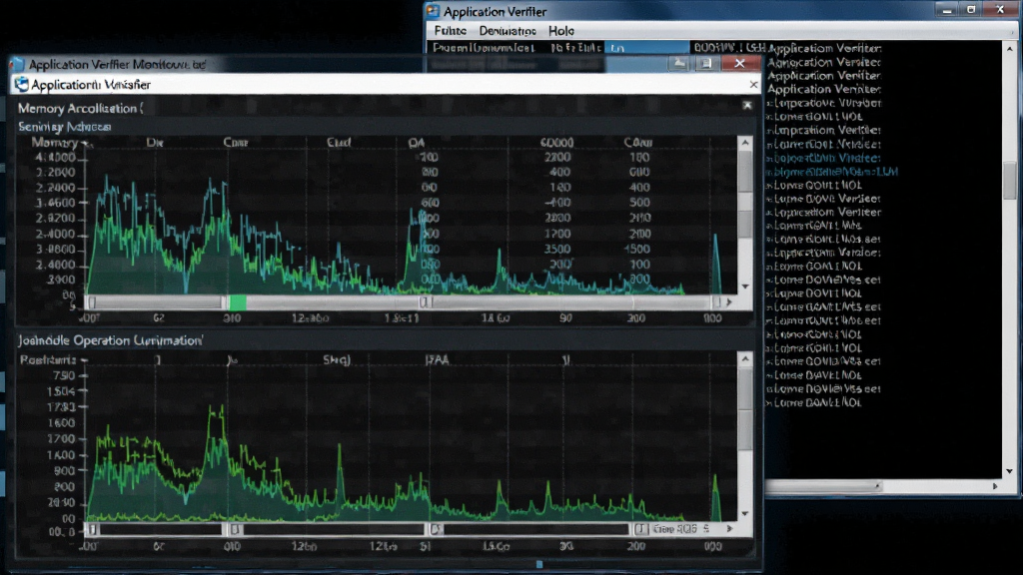Open the Hole menu
Viewport: 1023px width, 575px height.
click(x=561, y=31)
